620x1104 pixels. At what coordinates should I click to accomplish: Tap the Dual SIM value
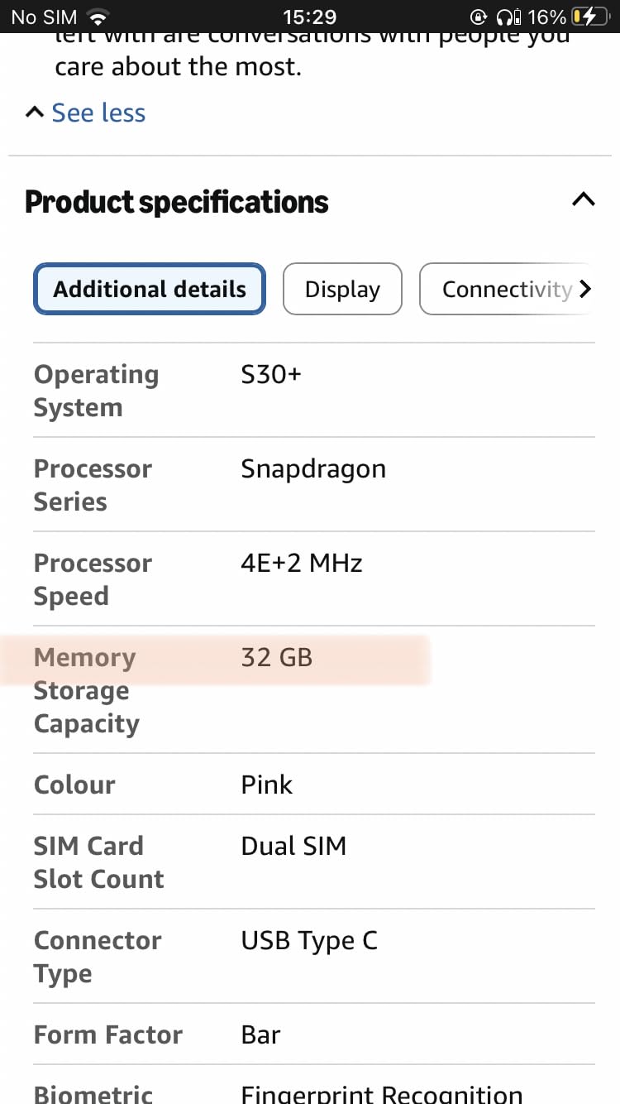(x=293, y=846)
